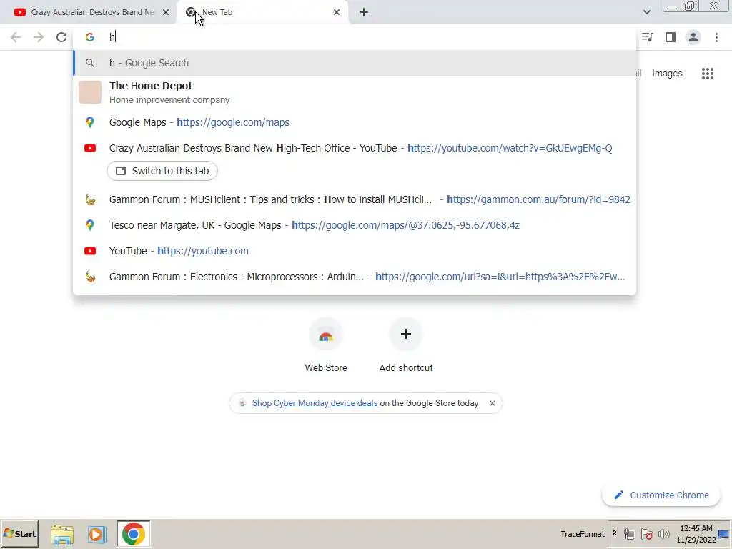Open the Web Store shortcut
Image resolution: width=732 pixels, height=549 pixels.
(326, 345)
